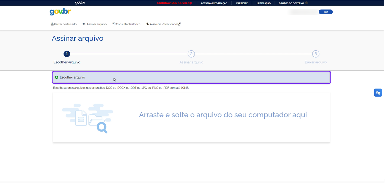Click the signature icon of Assinar arquivo
This screenshot has height=183, width=385.
(84, 24)
